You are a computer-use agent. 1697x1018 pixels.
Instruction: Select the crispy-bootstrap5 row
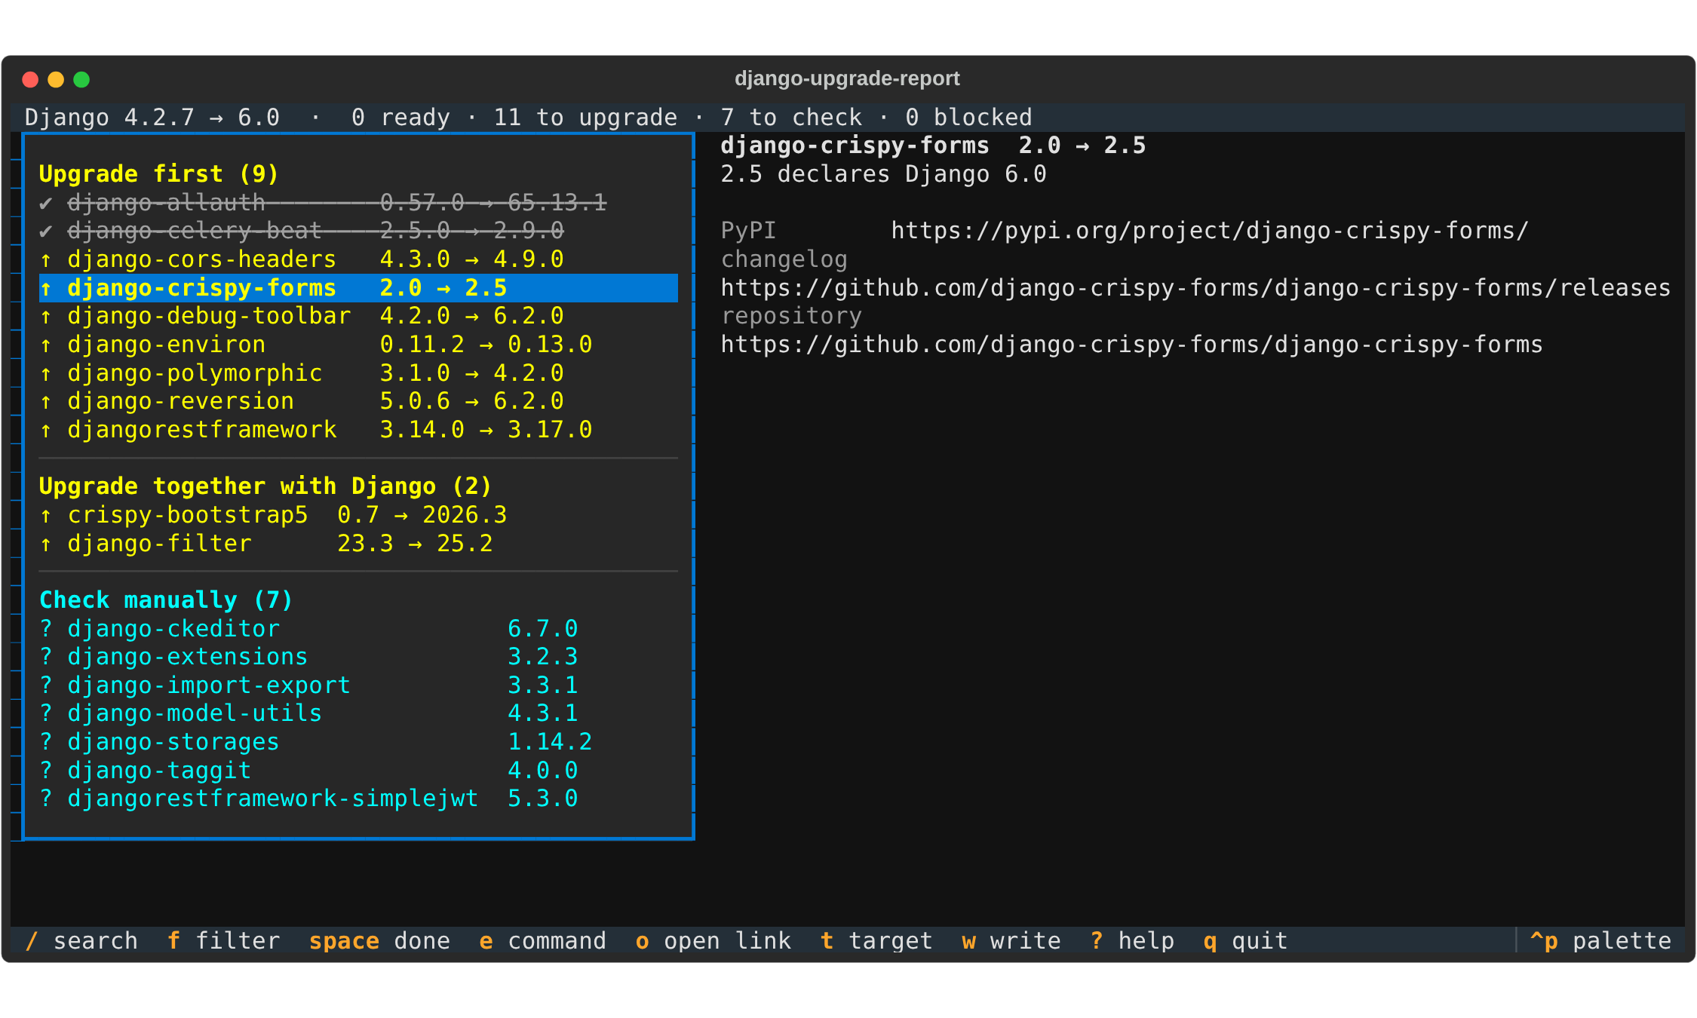[x=358, y=515]
